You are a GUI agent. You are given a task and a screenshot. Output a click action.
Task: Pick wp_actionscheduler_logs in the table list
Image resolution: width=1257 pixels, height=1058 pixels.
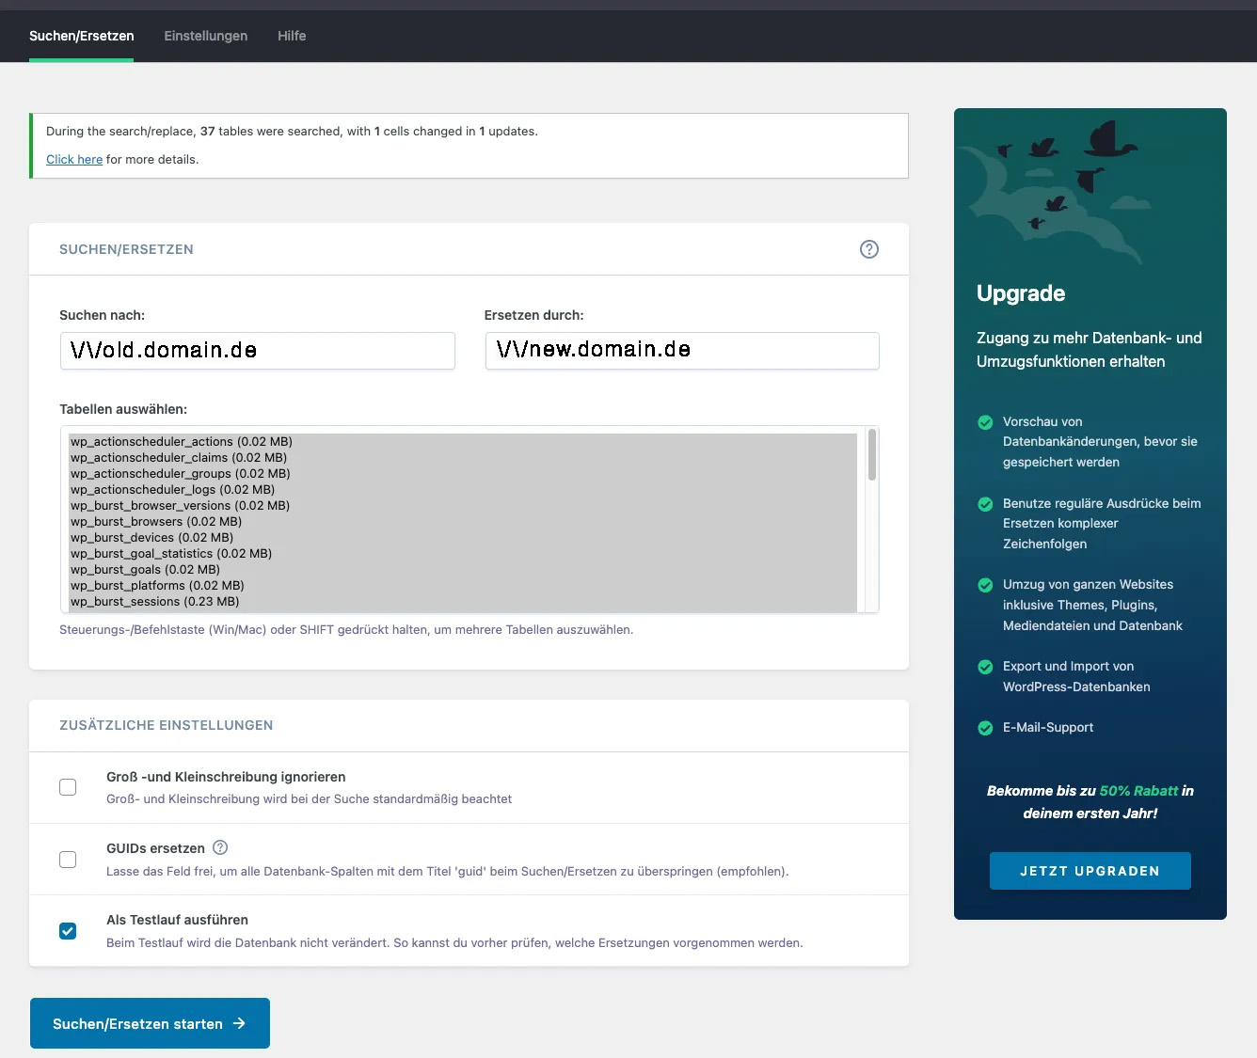coord(172,489)
